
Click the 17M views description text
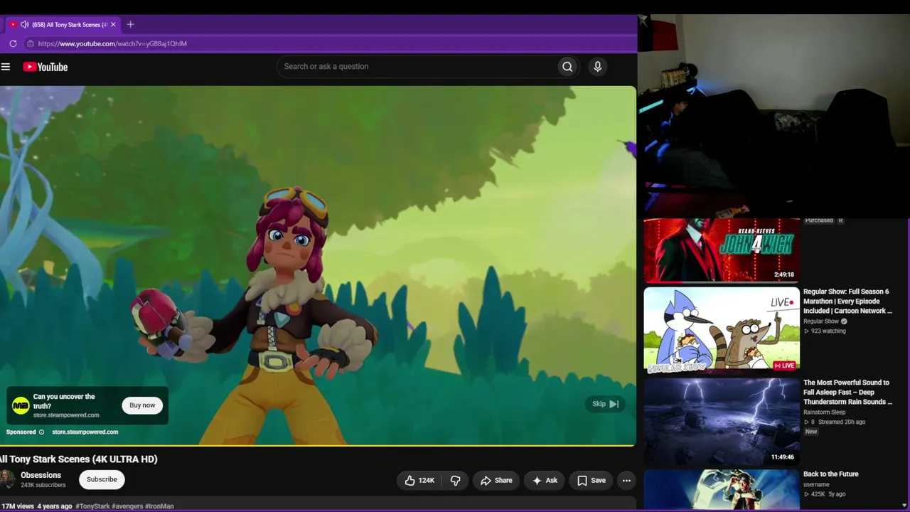17,506
